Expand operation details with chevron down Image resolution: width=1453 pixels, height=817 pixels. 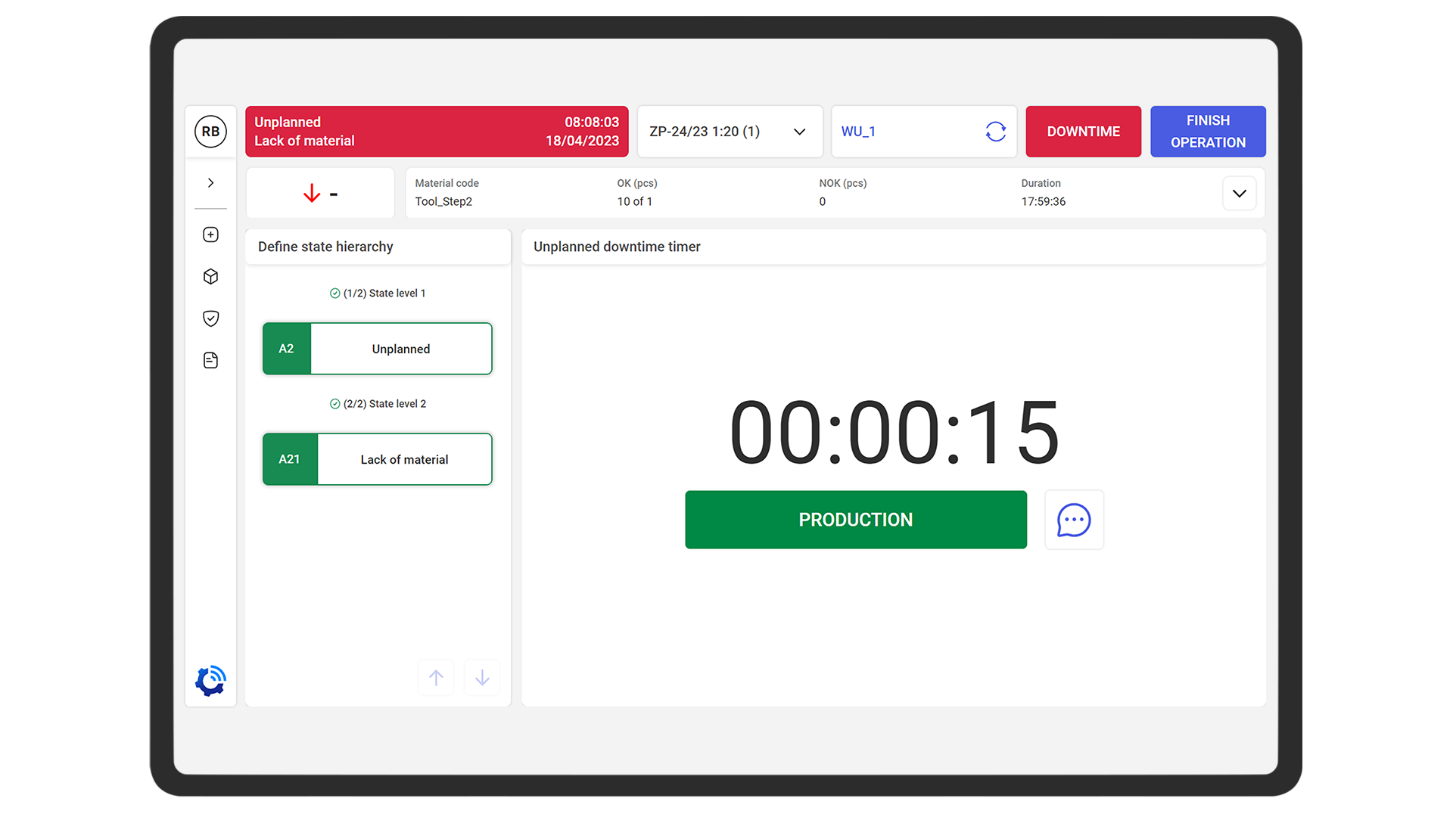pyautogui.click(x=1239, y=194)
